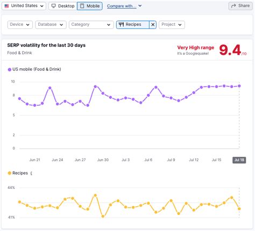This screenshot has width=255, height=231.
Task: Switch to Mobile view
Action: point(90,6)
